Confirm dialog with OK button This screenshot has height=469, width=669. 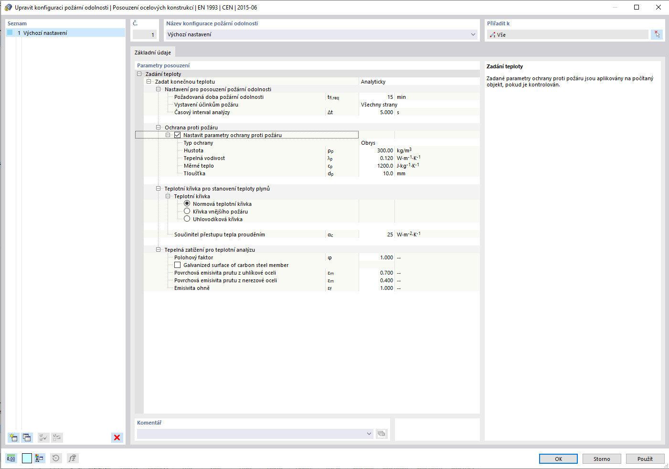(x=558, y=458)
